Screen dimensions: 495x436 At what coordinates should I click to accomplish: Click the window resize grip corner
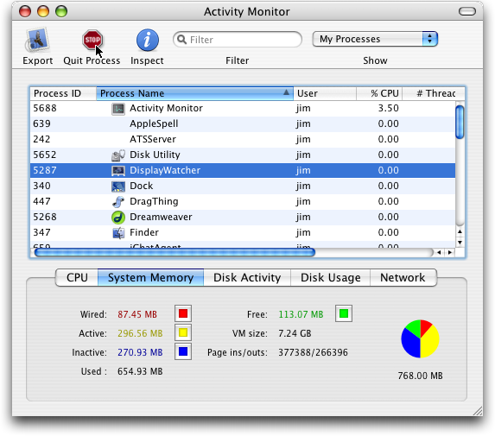pos(478,411)
